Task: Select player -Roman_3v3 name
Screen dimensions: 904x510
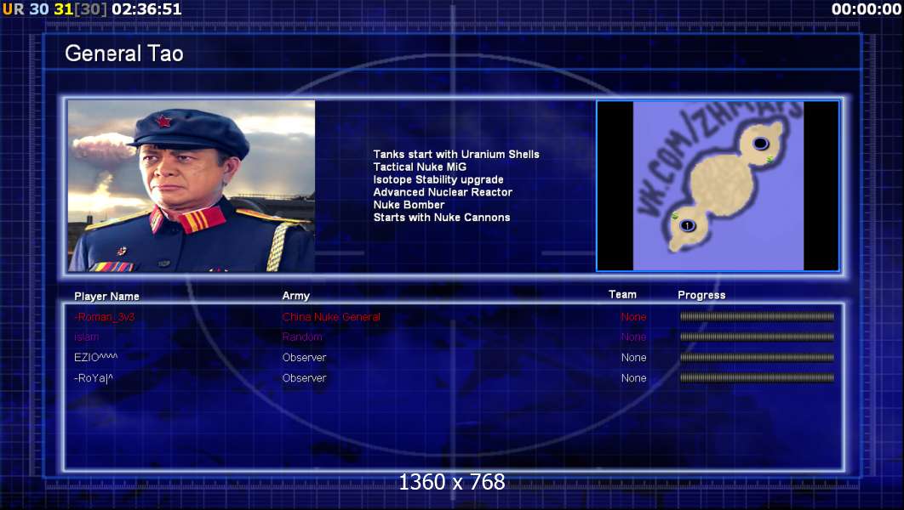Action: coord(105,317)
